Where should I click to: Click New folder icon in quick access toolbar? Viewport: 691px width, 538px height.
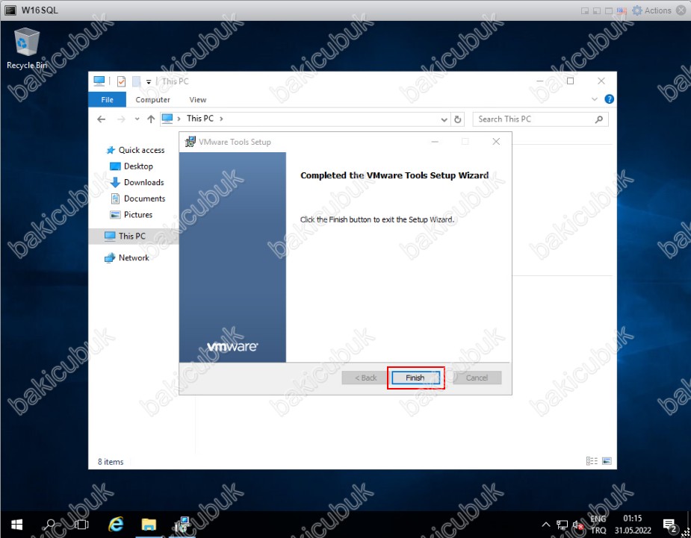pos(136,81)
